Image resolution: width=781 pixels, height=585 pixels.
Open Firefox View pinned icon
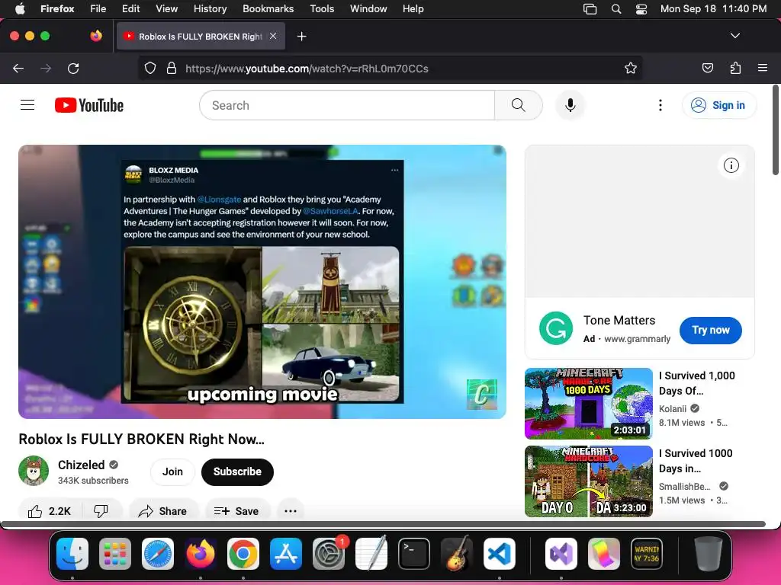click(x=96, y=36)
